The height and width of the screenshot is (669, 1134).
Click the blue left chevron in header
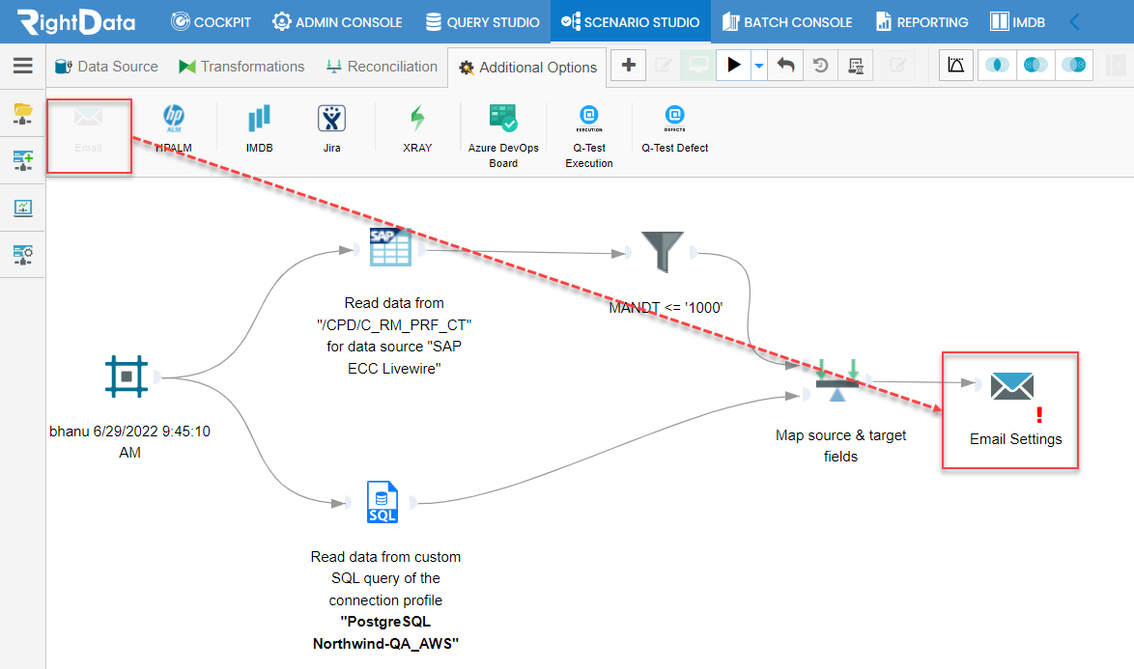coord(1075,21)
